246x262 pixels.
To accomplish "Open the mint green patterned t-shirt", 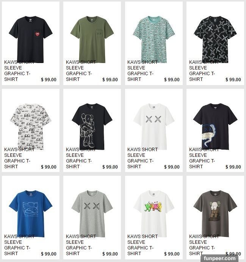I will click(x=154, y=39).
